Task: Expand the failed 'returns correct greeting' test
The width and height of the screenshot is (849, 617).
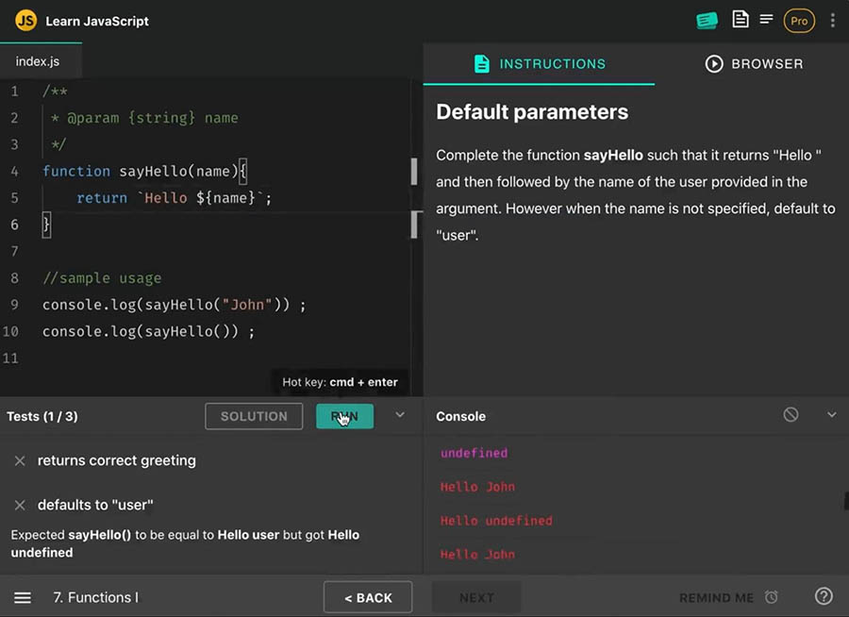Action: tap(116, 460)
